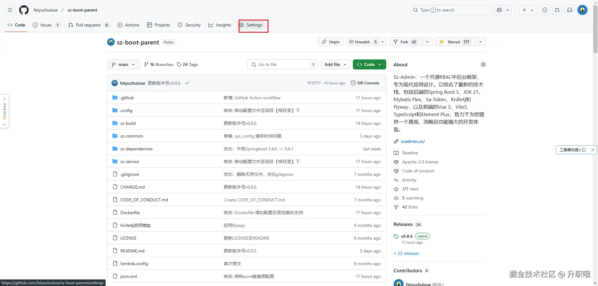598x286 pixels.
Task: Show + 23 releases
Action: coord(406,253)
